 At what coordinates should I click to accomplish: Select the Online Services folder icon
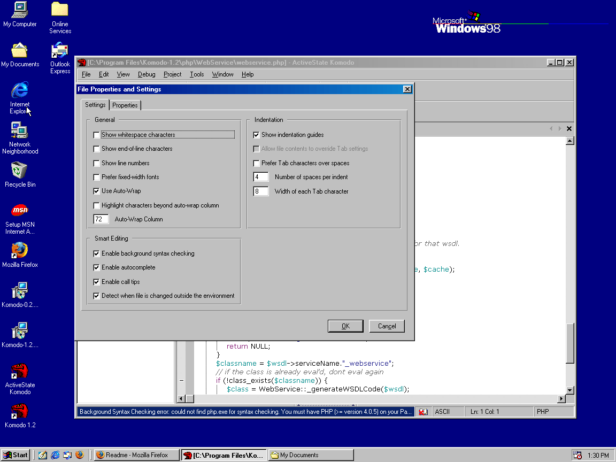click(60, 18)
